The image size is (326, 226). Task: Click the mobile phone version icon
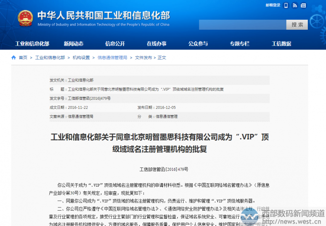point(286,6)
